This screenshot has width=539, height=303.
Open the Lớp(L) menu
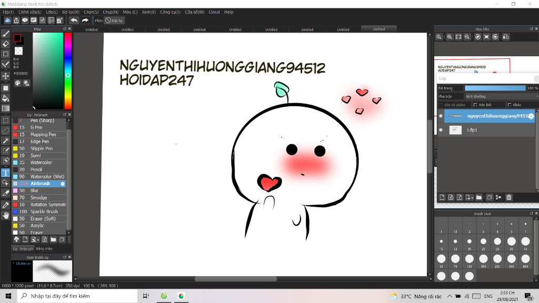point(52,12)
